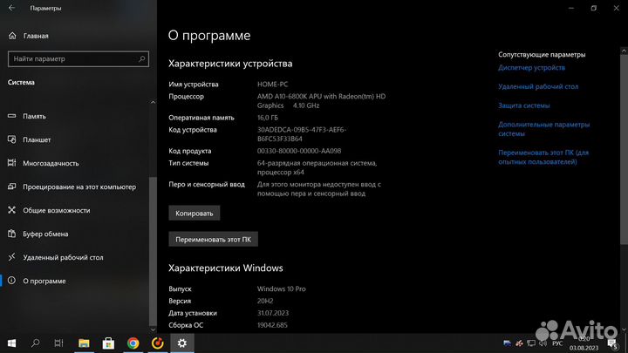Click the sidebar scrollbar down arrow

pos(153,329)
